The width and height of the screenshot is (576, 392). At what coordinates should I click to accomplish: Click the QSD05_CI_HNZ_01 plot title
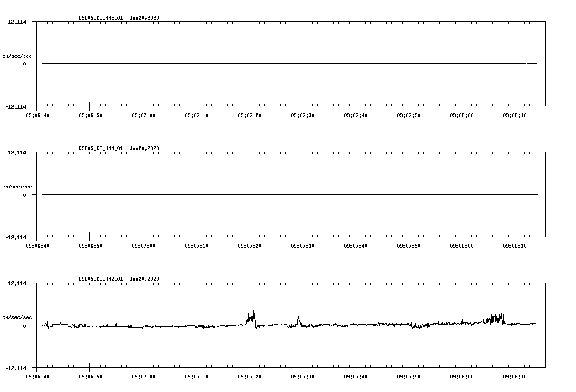point(119,279)
